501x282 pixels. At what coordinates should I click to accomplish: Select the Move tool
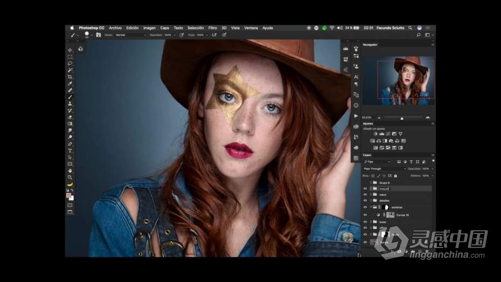tap(70, 50)
